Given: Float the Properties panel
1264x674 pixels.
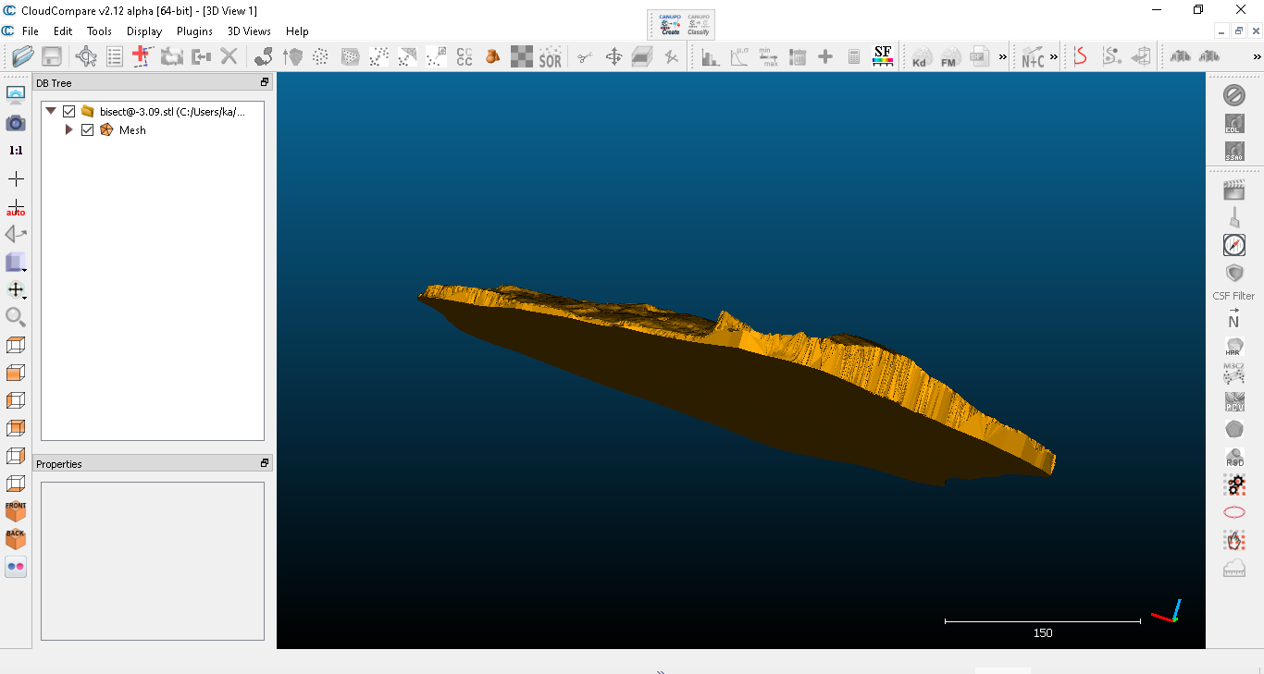Looking at the screenshot, I should 265,463.
